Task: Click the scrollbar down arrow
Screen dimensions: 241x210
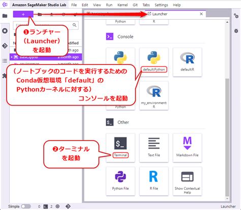Action: click(x=227, y=198)
